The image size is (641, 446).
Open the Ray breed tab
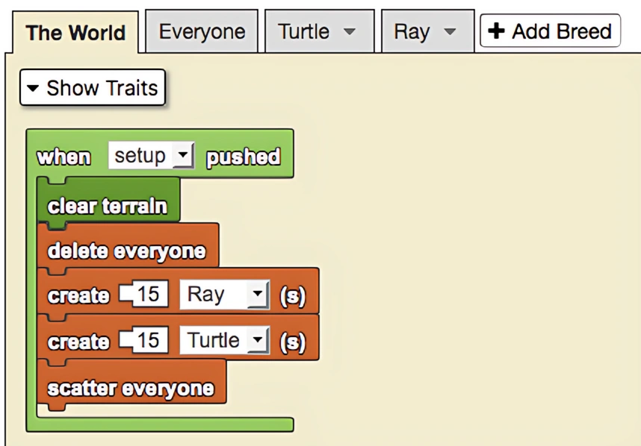coord(427,31)
